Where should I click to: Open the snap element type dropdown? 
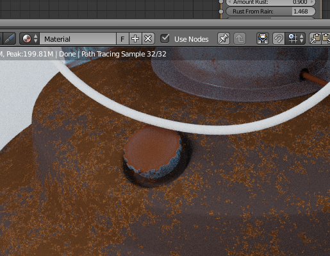[295, 38]
